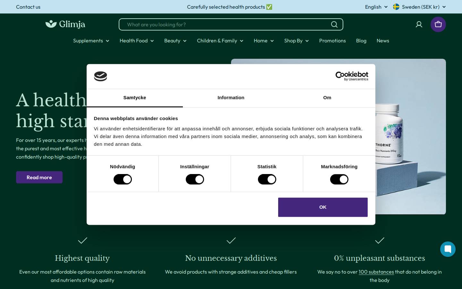Viewport: 462px width, 289px height.
Task: Open the chat bubble widget
Action: point(448,249)
